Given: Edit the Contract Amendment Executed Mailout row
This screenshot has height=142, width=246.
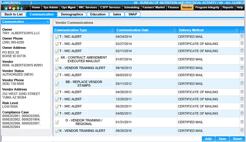Looking at the screenshot, I should coord(57,60).
